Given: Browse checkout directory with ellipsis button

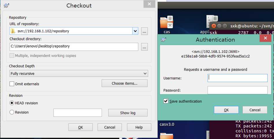Looking at the screenshot, I should pos(144,47).
